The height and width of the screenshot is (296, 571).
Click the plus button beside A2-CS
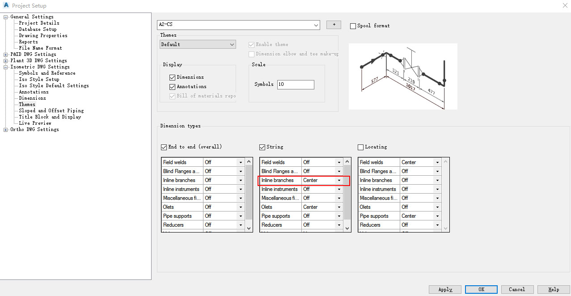point(334,25)
